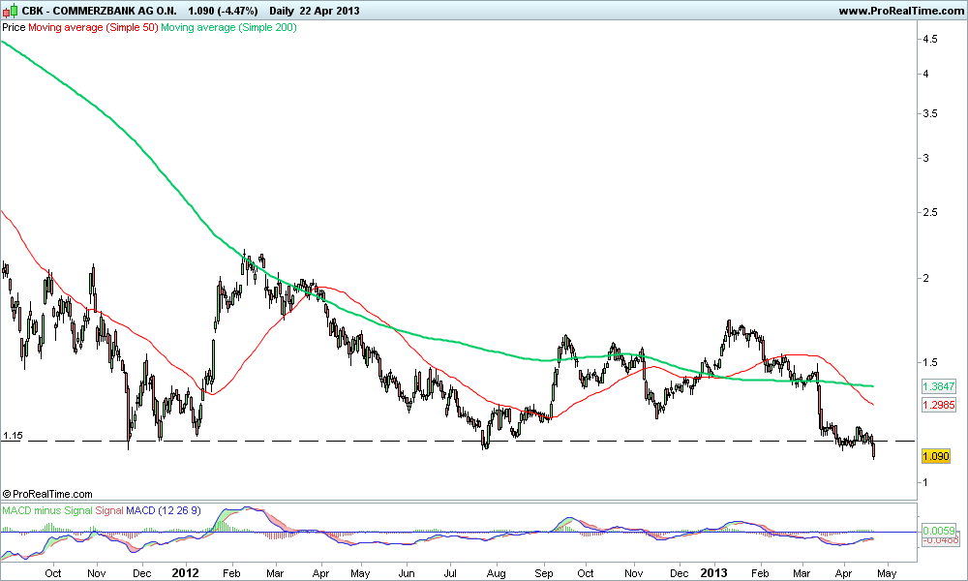Viewport: 968px width, 581px height.
Task: Click the 2012 year label on time axis
Action: click(x=185, y=573)
